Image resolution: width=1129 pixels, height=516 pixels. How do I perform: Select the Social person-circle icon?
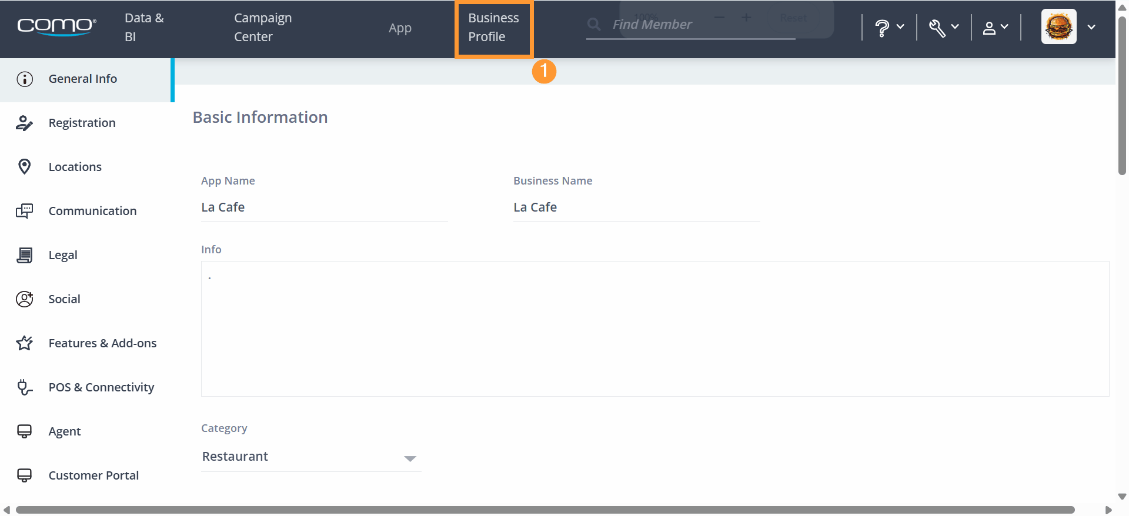25,299
